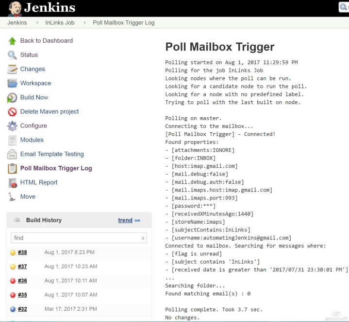Collapse build history using the minus icon

pos(137,220)
